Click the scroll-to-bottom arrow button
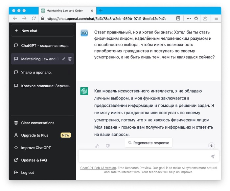 pos(212,146)
